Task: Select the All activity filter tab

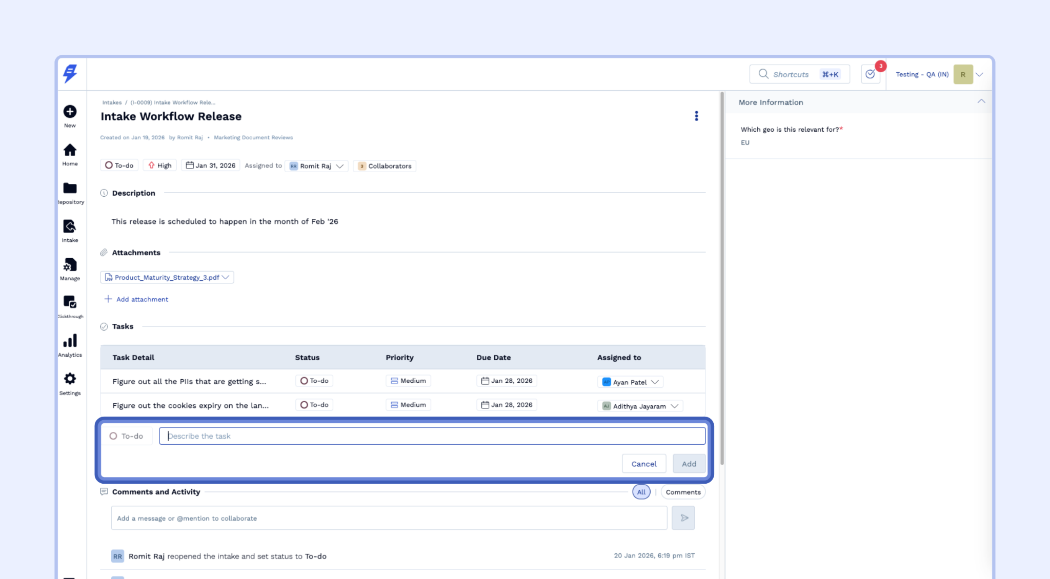Action: coord(641,492)
